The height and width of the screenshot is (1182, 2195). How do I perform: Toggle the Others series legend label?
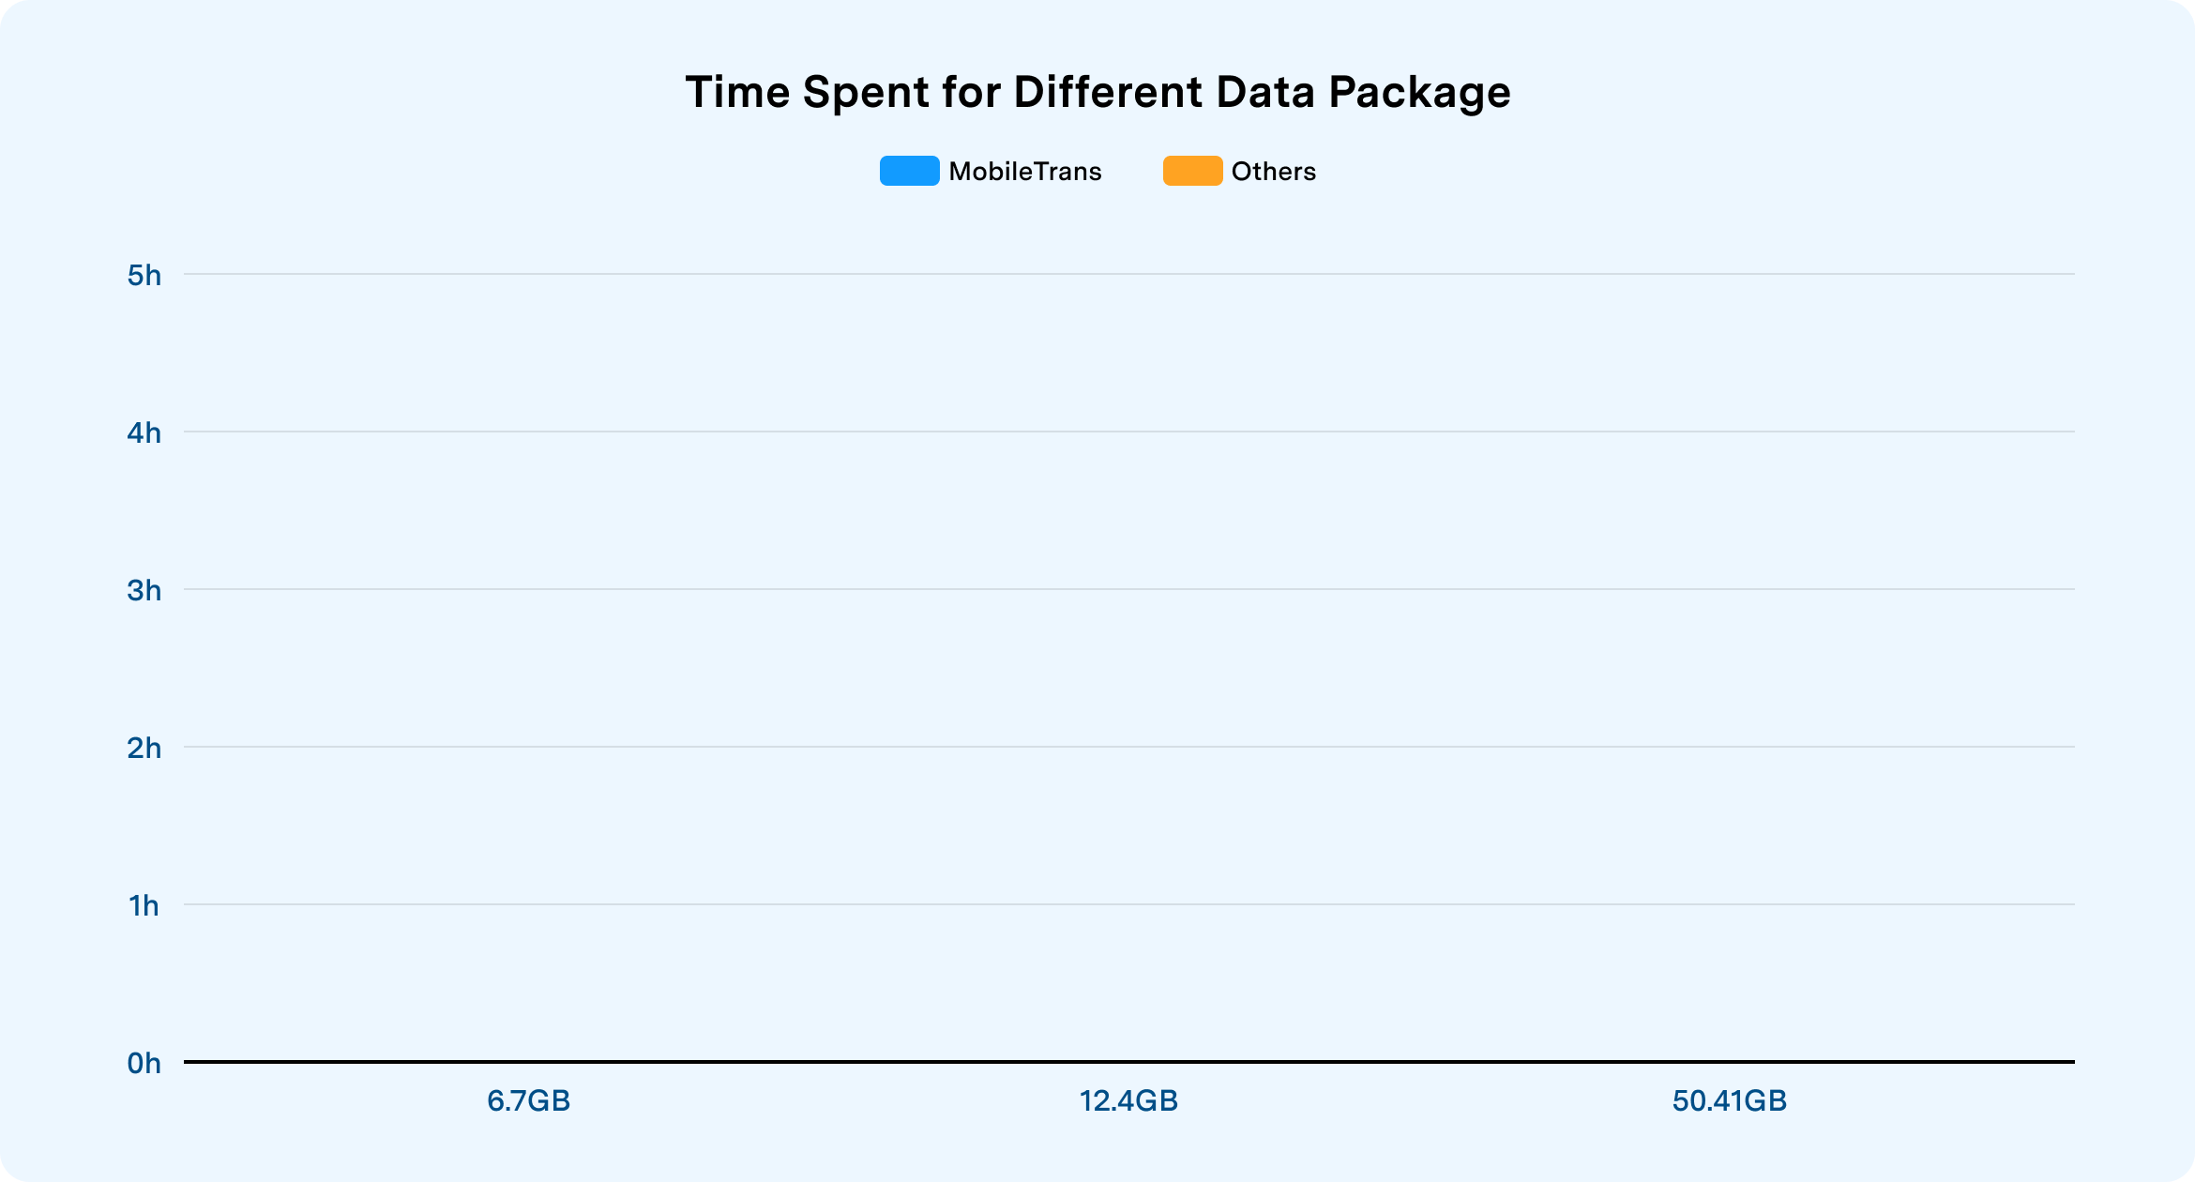point(1273,172)
